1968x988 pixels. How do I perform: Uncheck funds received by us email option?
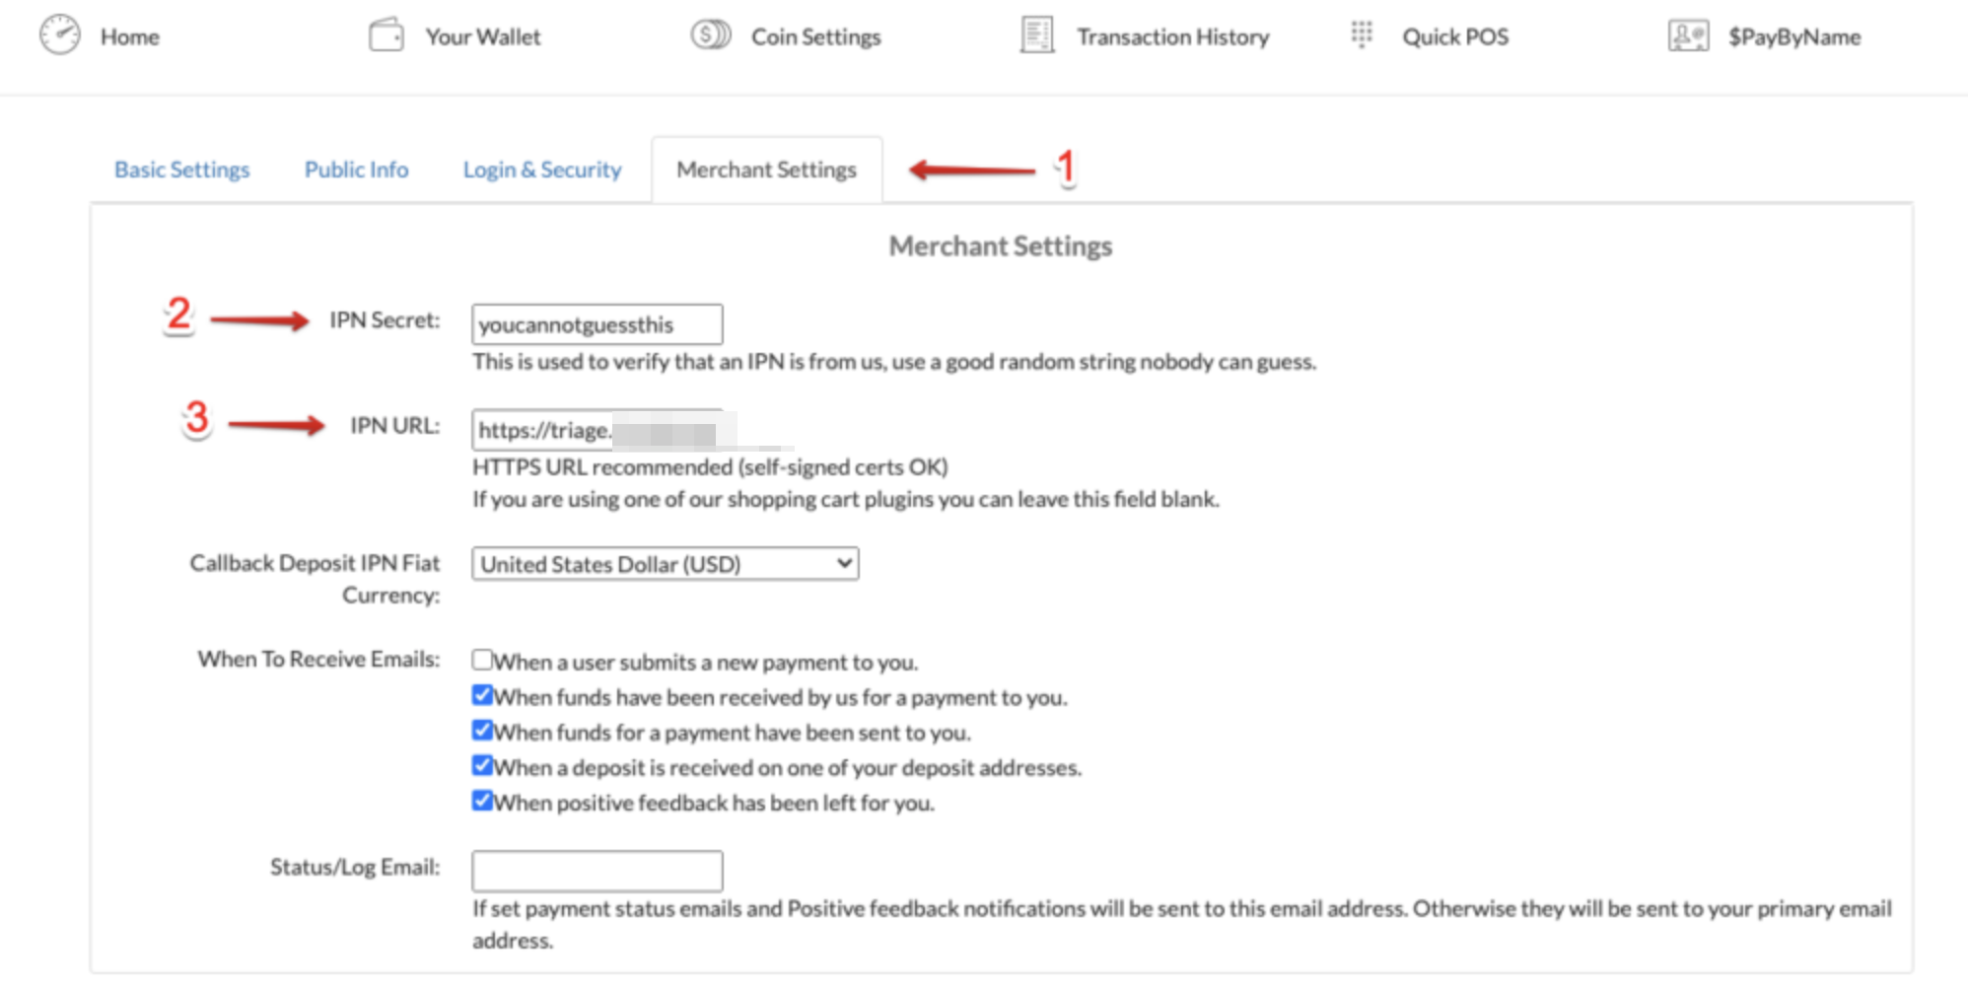coord(482,695)
